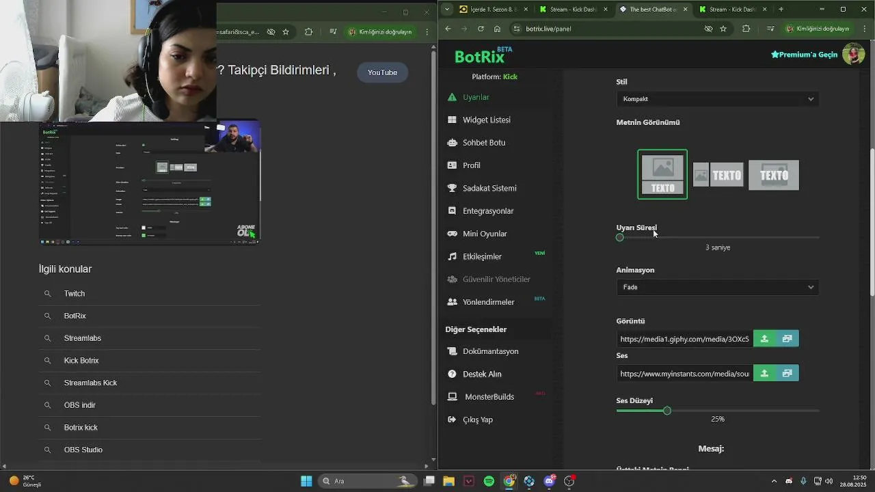Screen dimensions: 875x492
Task: Open extensions icon in left Google window
Action: coord(308,31)
